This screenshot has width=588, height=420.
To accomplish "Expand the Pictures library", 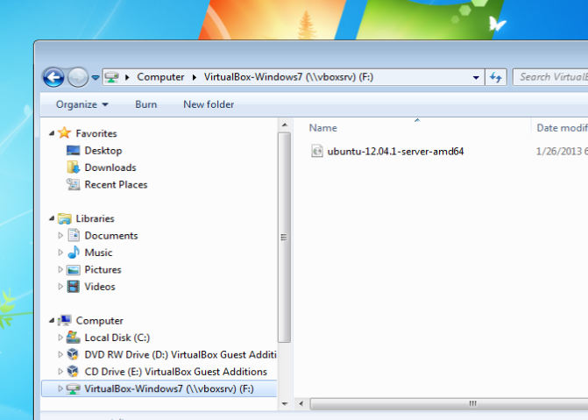I will tap(60, 269).
